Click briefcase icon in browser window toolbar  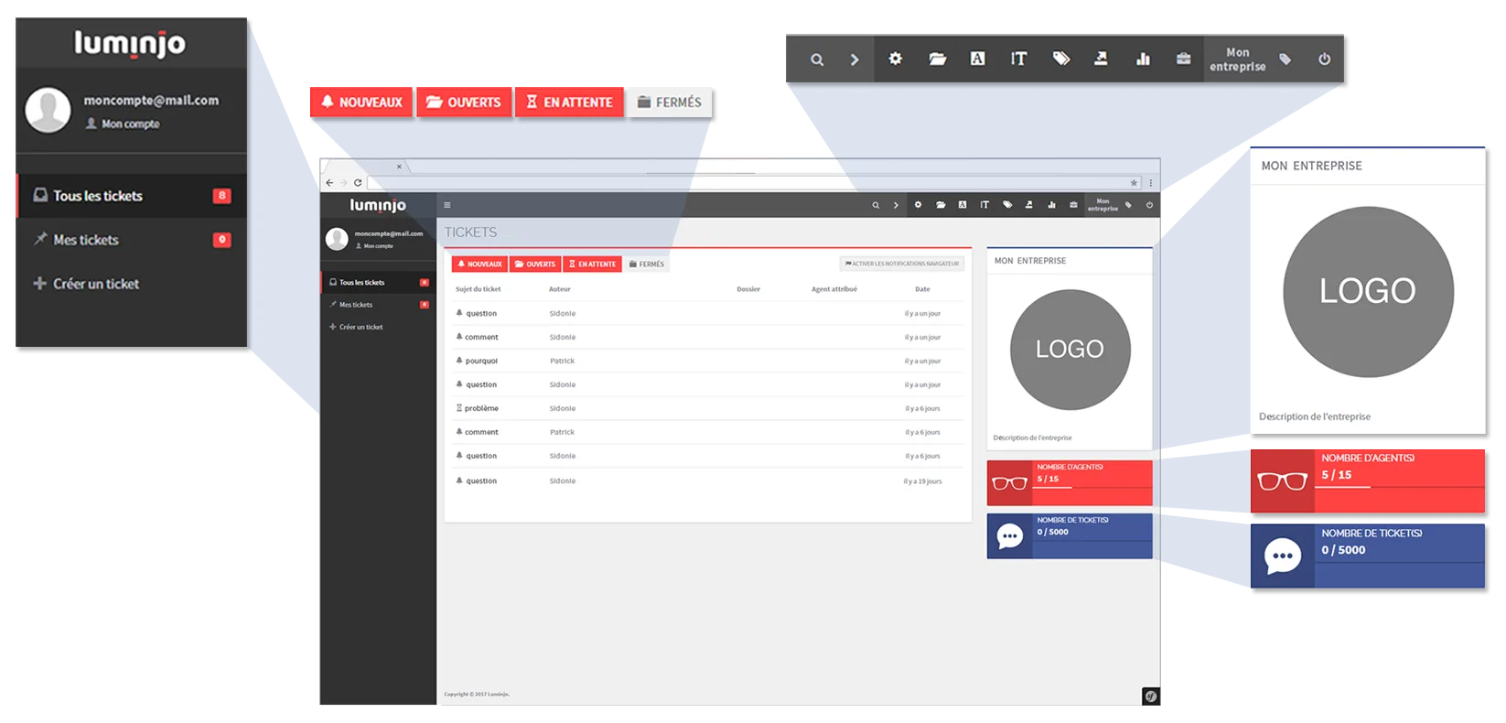pyautogui.click(x=1073, y=205)
